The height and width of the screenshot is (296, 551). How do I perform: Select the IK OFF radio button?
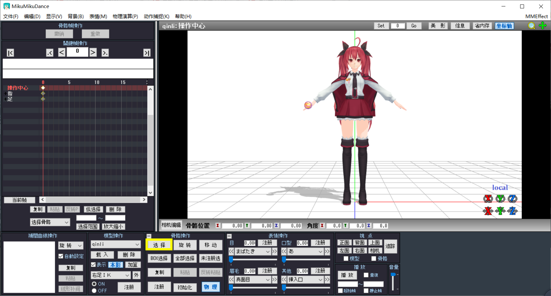tap(94, 291)
